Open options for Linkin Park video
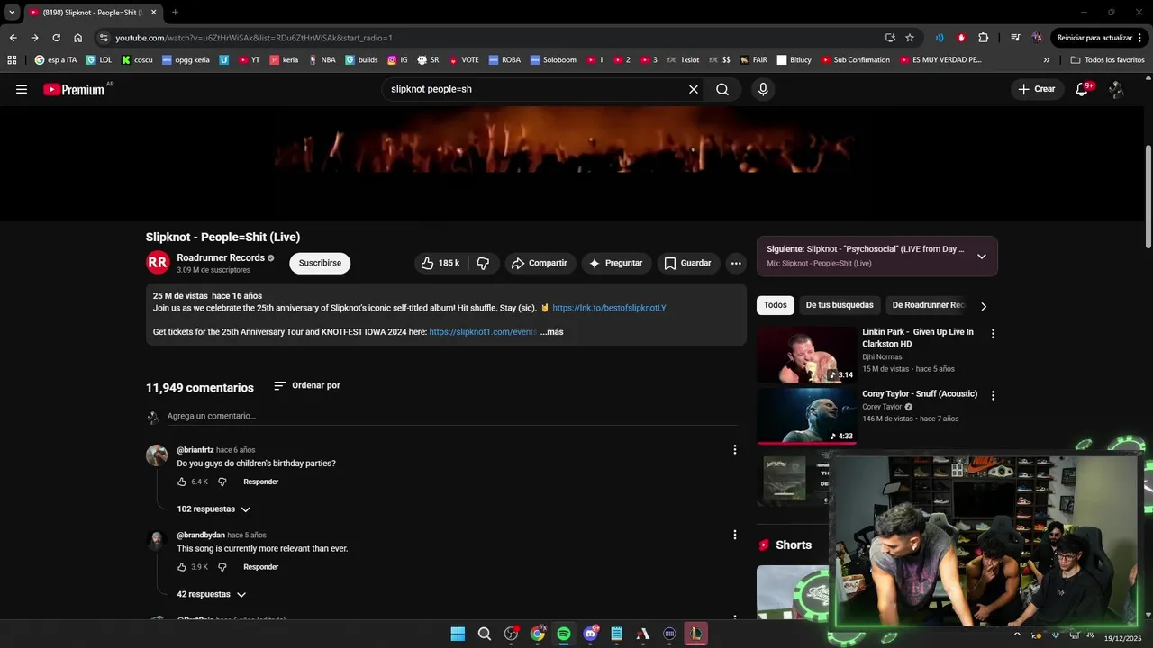 coord(994,333)
